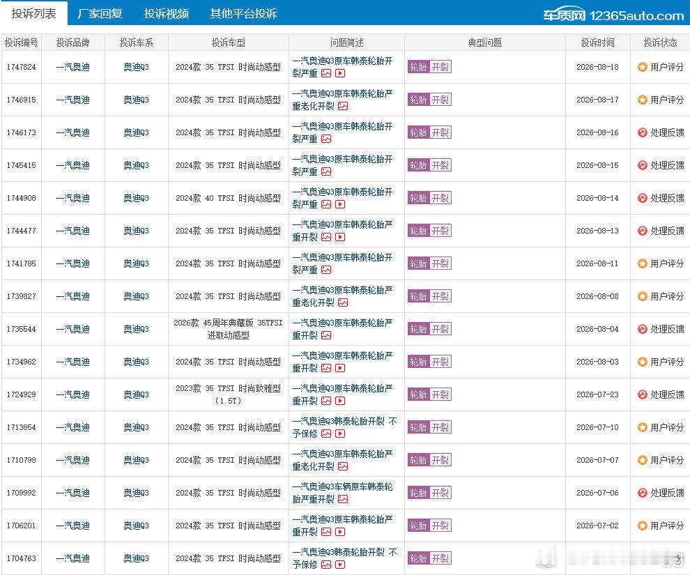Open the 厂家回复 tab

pos(100,14)
